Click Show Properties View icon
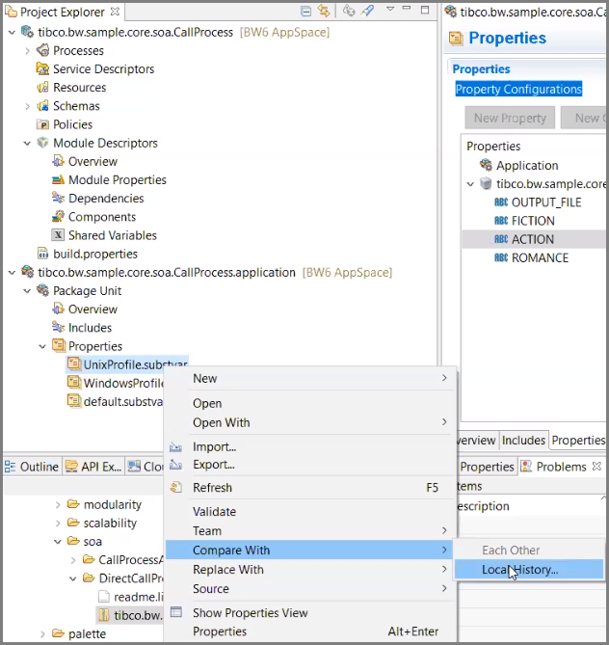 (x=176, y=612)
